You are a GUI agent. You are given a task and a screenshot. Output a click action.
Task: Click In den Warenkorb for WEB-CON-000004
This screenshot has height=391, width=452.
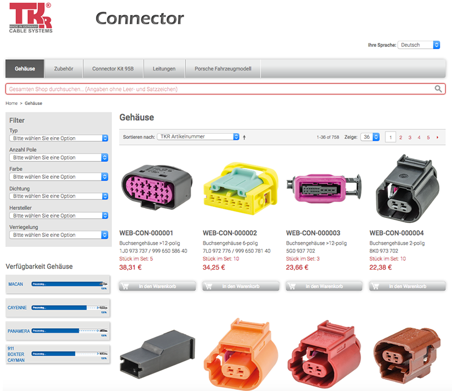(407, 286)
